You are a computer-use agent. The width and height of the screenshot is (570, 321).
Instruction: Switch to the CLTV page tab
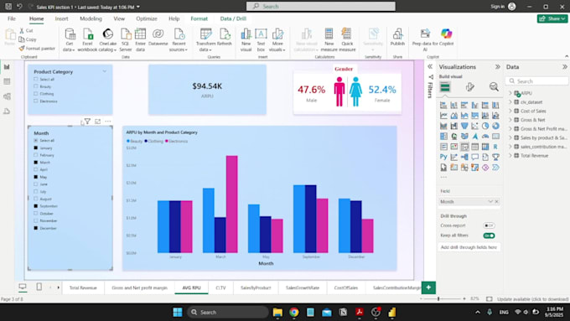pos(220,287)
